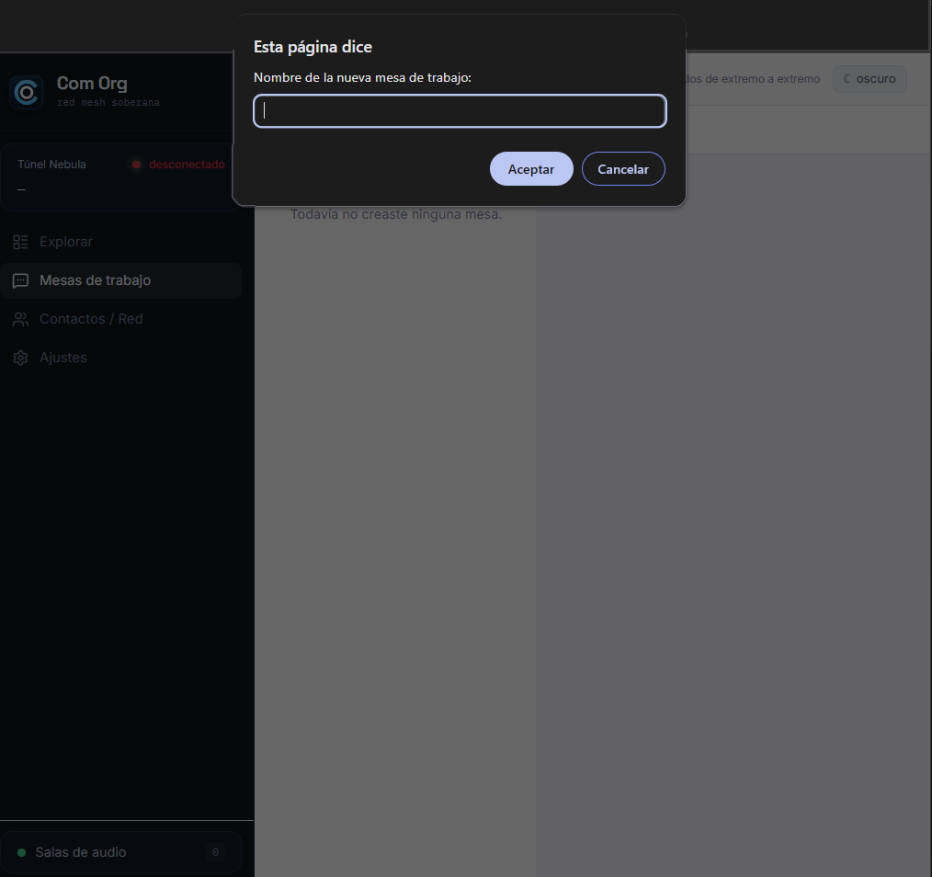Dismiss the dialog with Cancelar

click(x=623, y=169)
